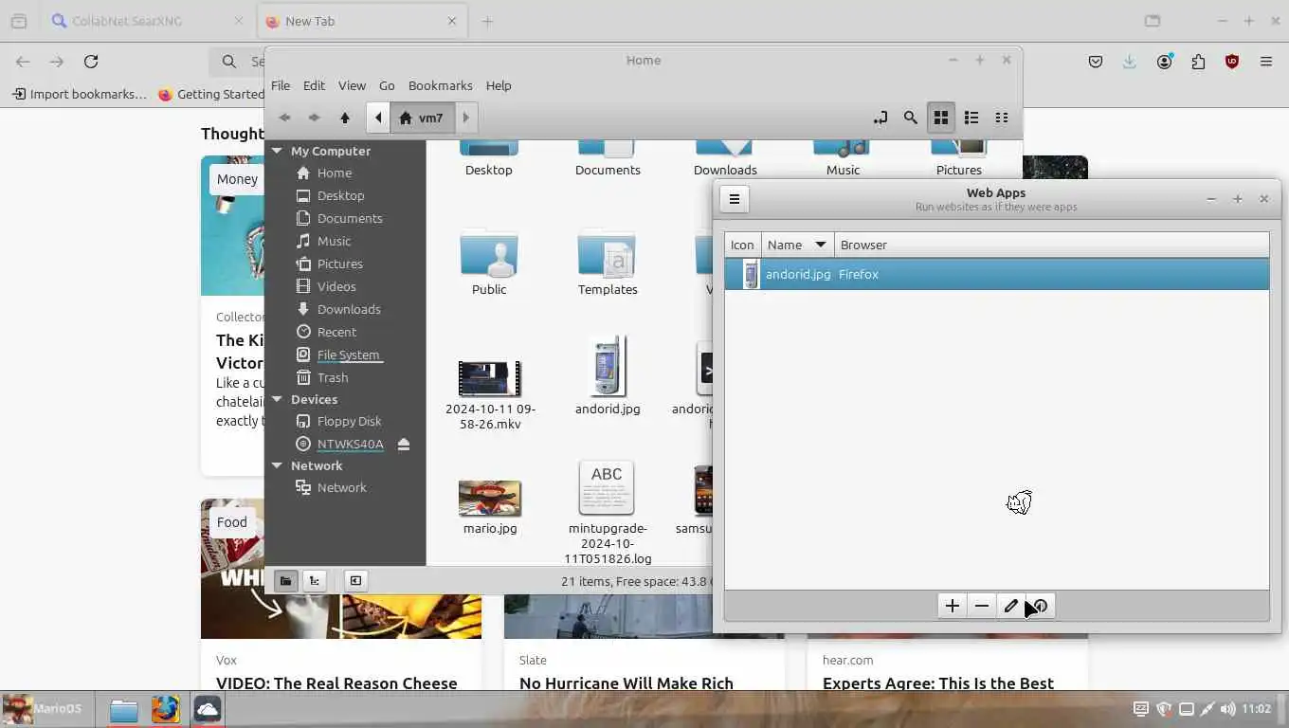Switch file manager to list view
Viewport: 1289px width, 728px height.
pos(971,118)
